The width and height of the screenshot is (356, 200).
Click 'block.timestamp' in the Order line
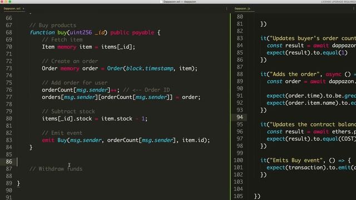pos(150,68)
